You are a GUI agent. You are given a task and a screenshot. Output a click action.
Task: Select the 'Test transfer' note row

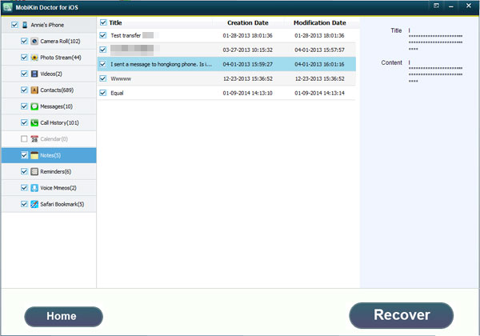click(226, 35)
